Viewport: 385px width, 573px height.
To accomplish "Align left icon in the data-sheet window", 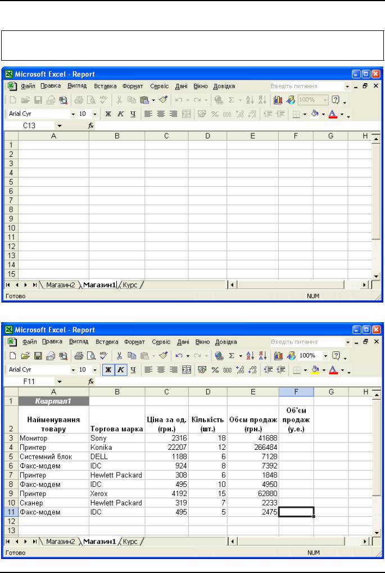I will click(148, 370).
